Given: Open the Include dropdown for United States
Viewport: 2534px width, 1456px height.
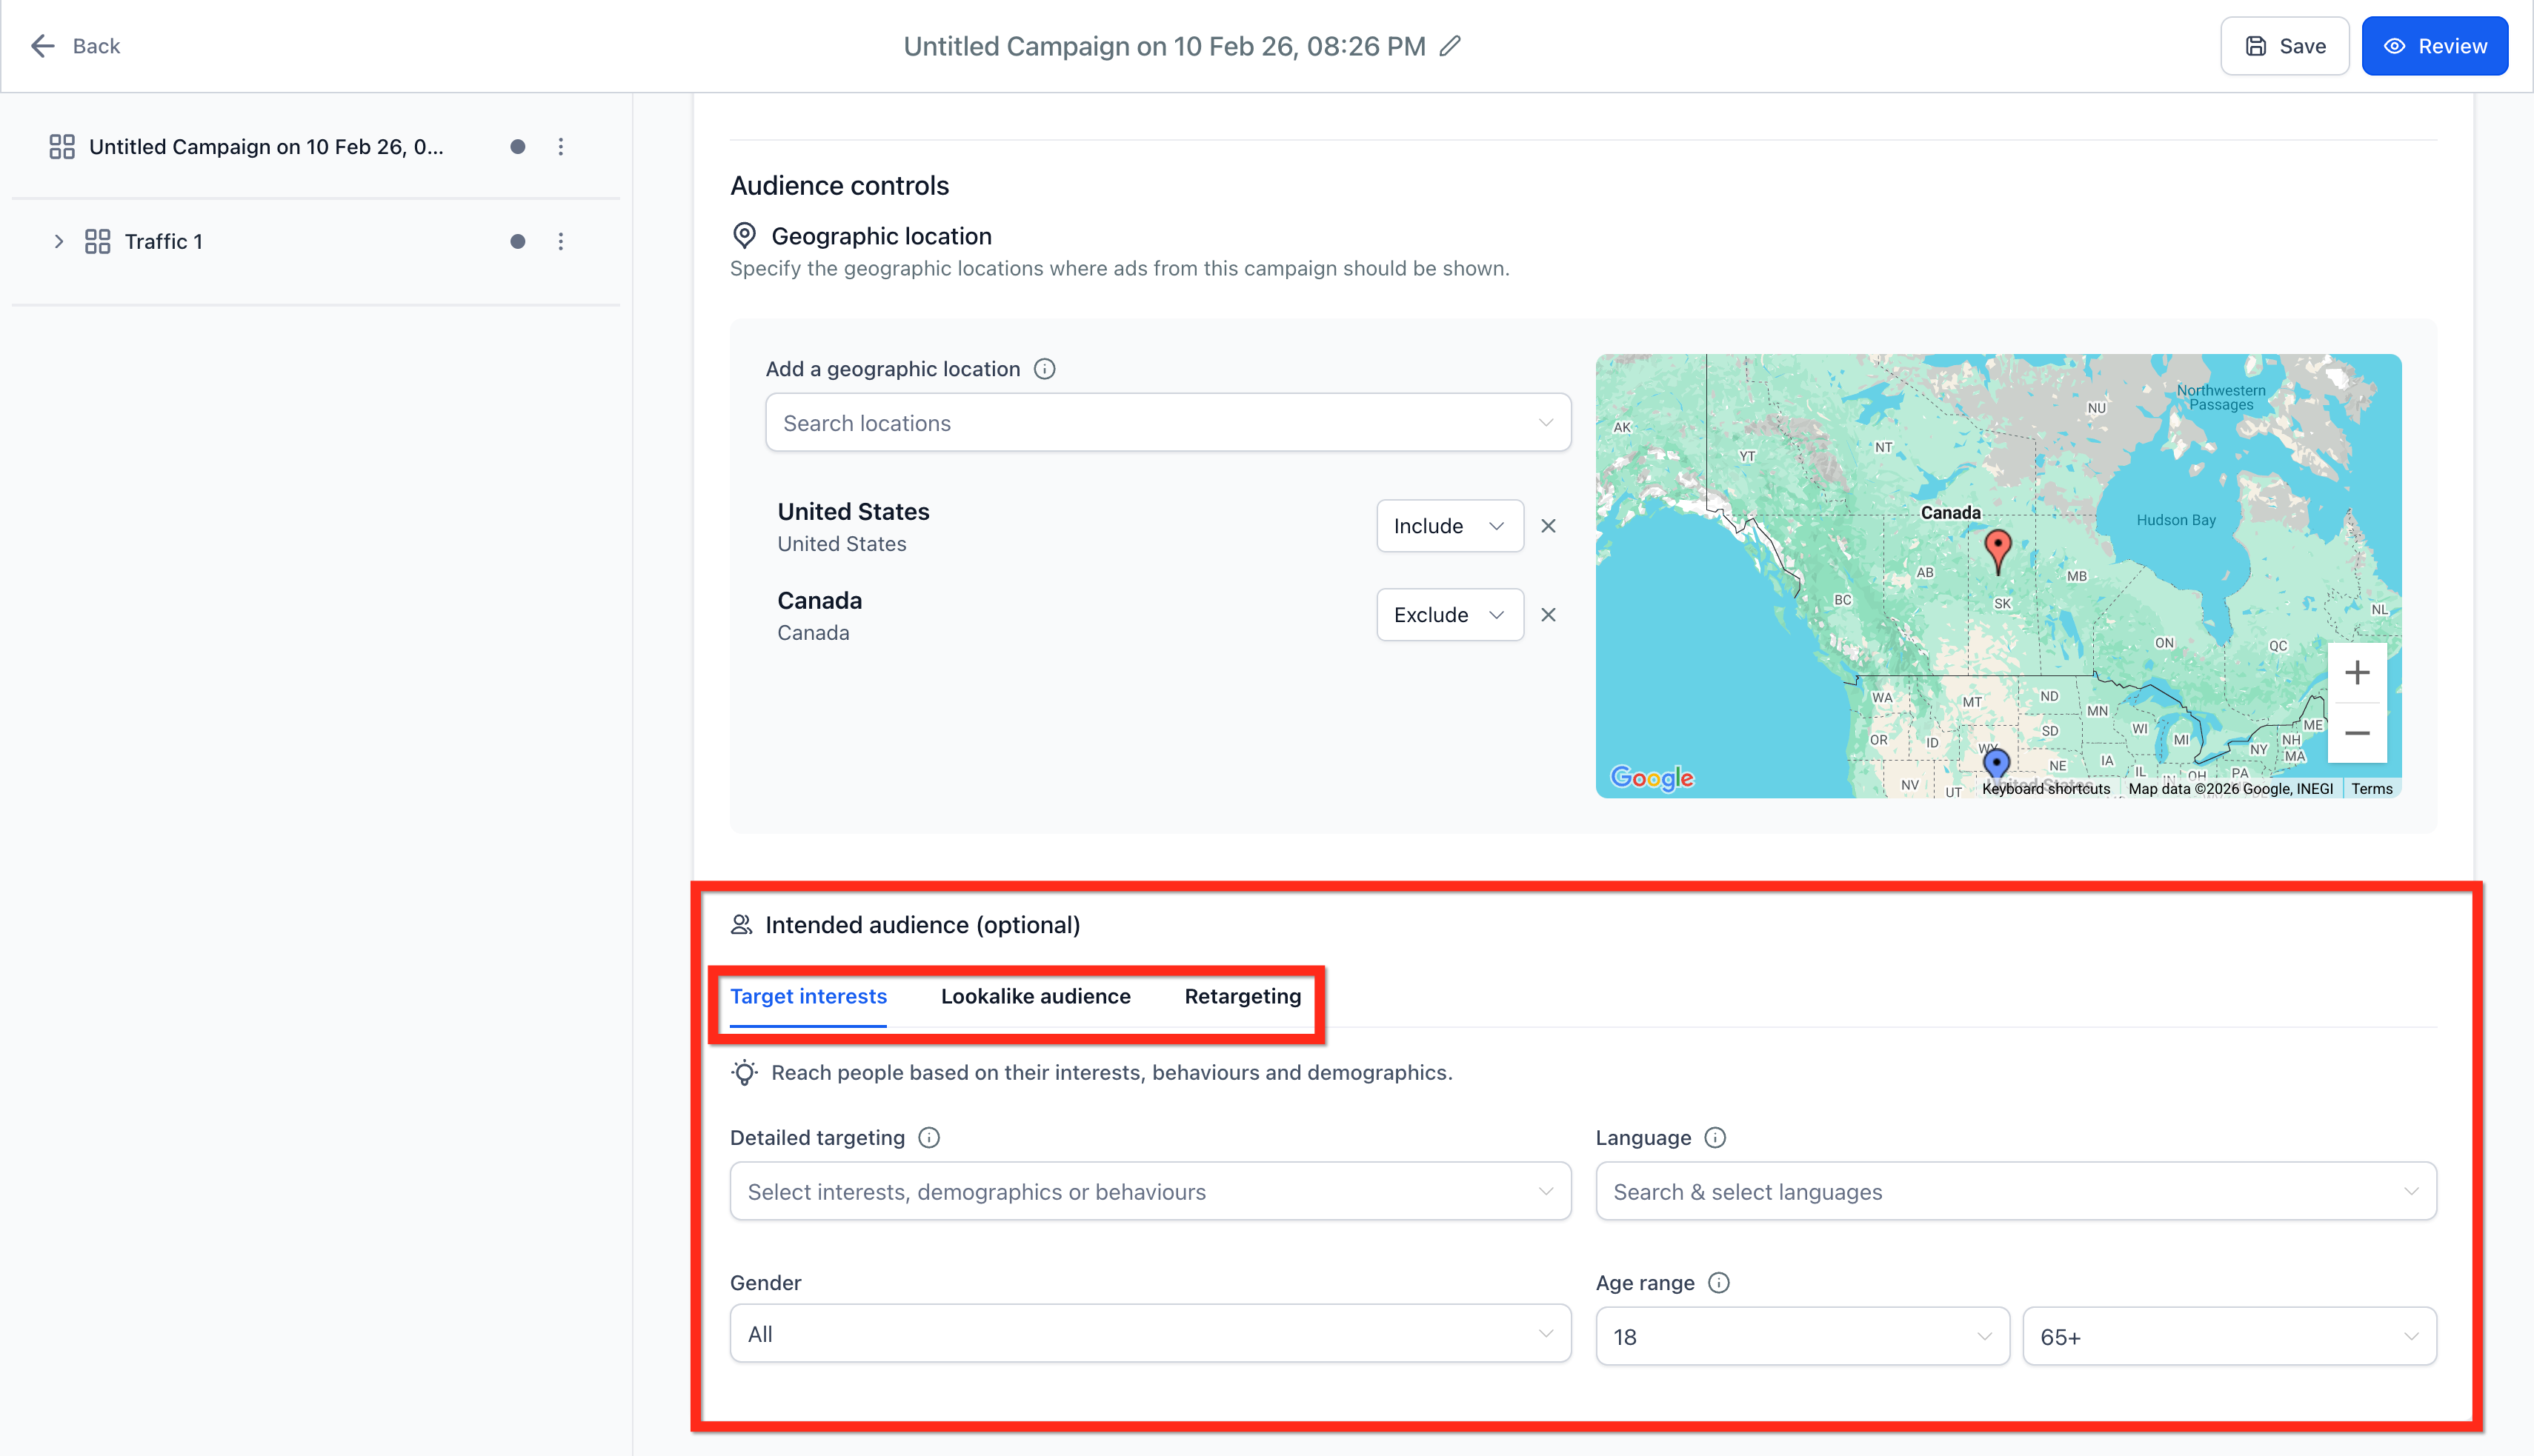Looking at the screenshot, I should (1449, 526).
